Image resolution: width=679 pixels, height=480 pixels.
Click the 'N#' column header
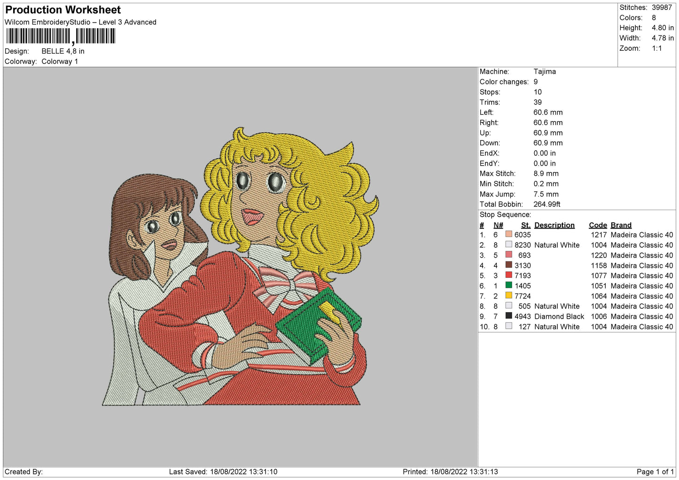(x=499, y=225)
